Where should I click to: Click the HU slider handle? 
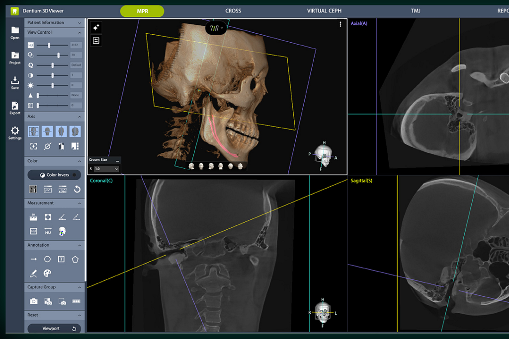49,45
